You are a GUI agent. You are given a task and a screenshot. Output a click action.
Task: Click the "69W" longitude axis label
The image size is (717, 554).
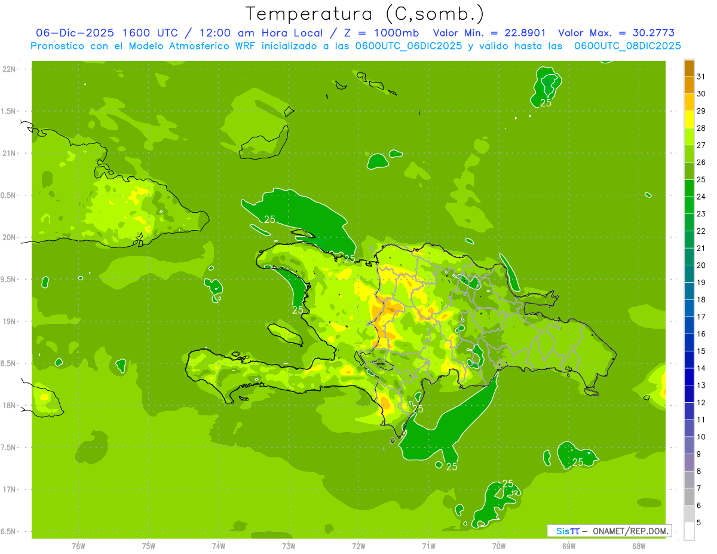[569, 546]
